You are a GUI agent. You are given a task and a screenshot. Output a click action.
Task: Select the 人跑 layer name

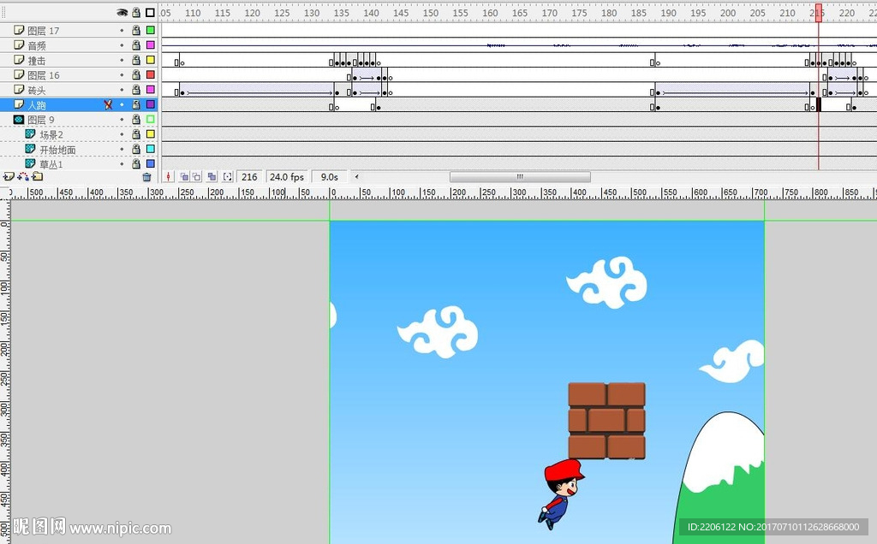pos(37,105)
